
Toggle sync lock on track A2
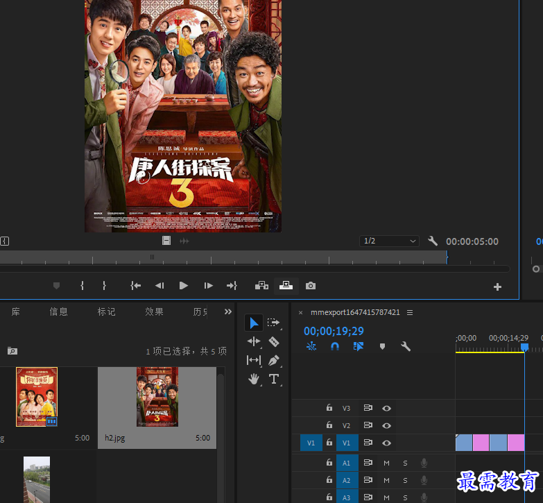[368, 480]
